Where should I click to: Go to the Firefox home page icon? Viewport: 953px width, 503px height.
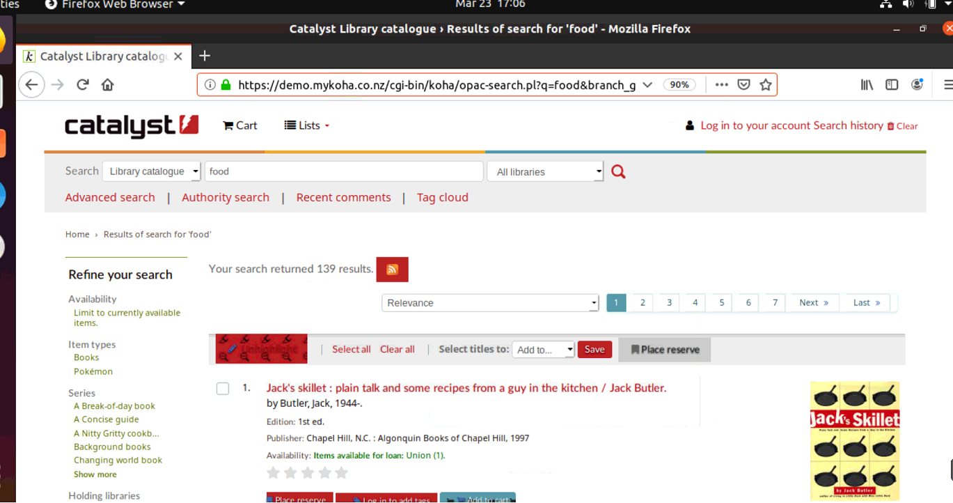[107, 85]
